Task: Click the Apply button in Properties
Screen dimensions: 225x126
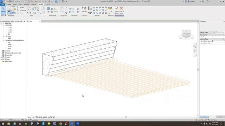Action: (220, 117)
